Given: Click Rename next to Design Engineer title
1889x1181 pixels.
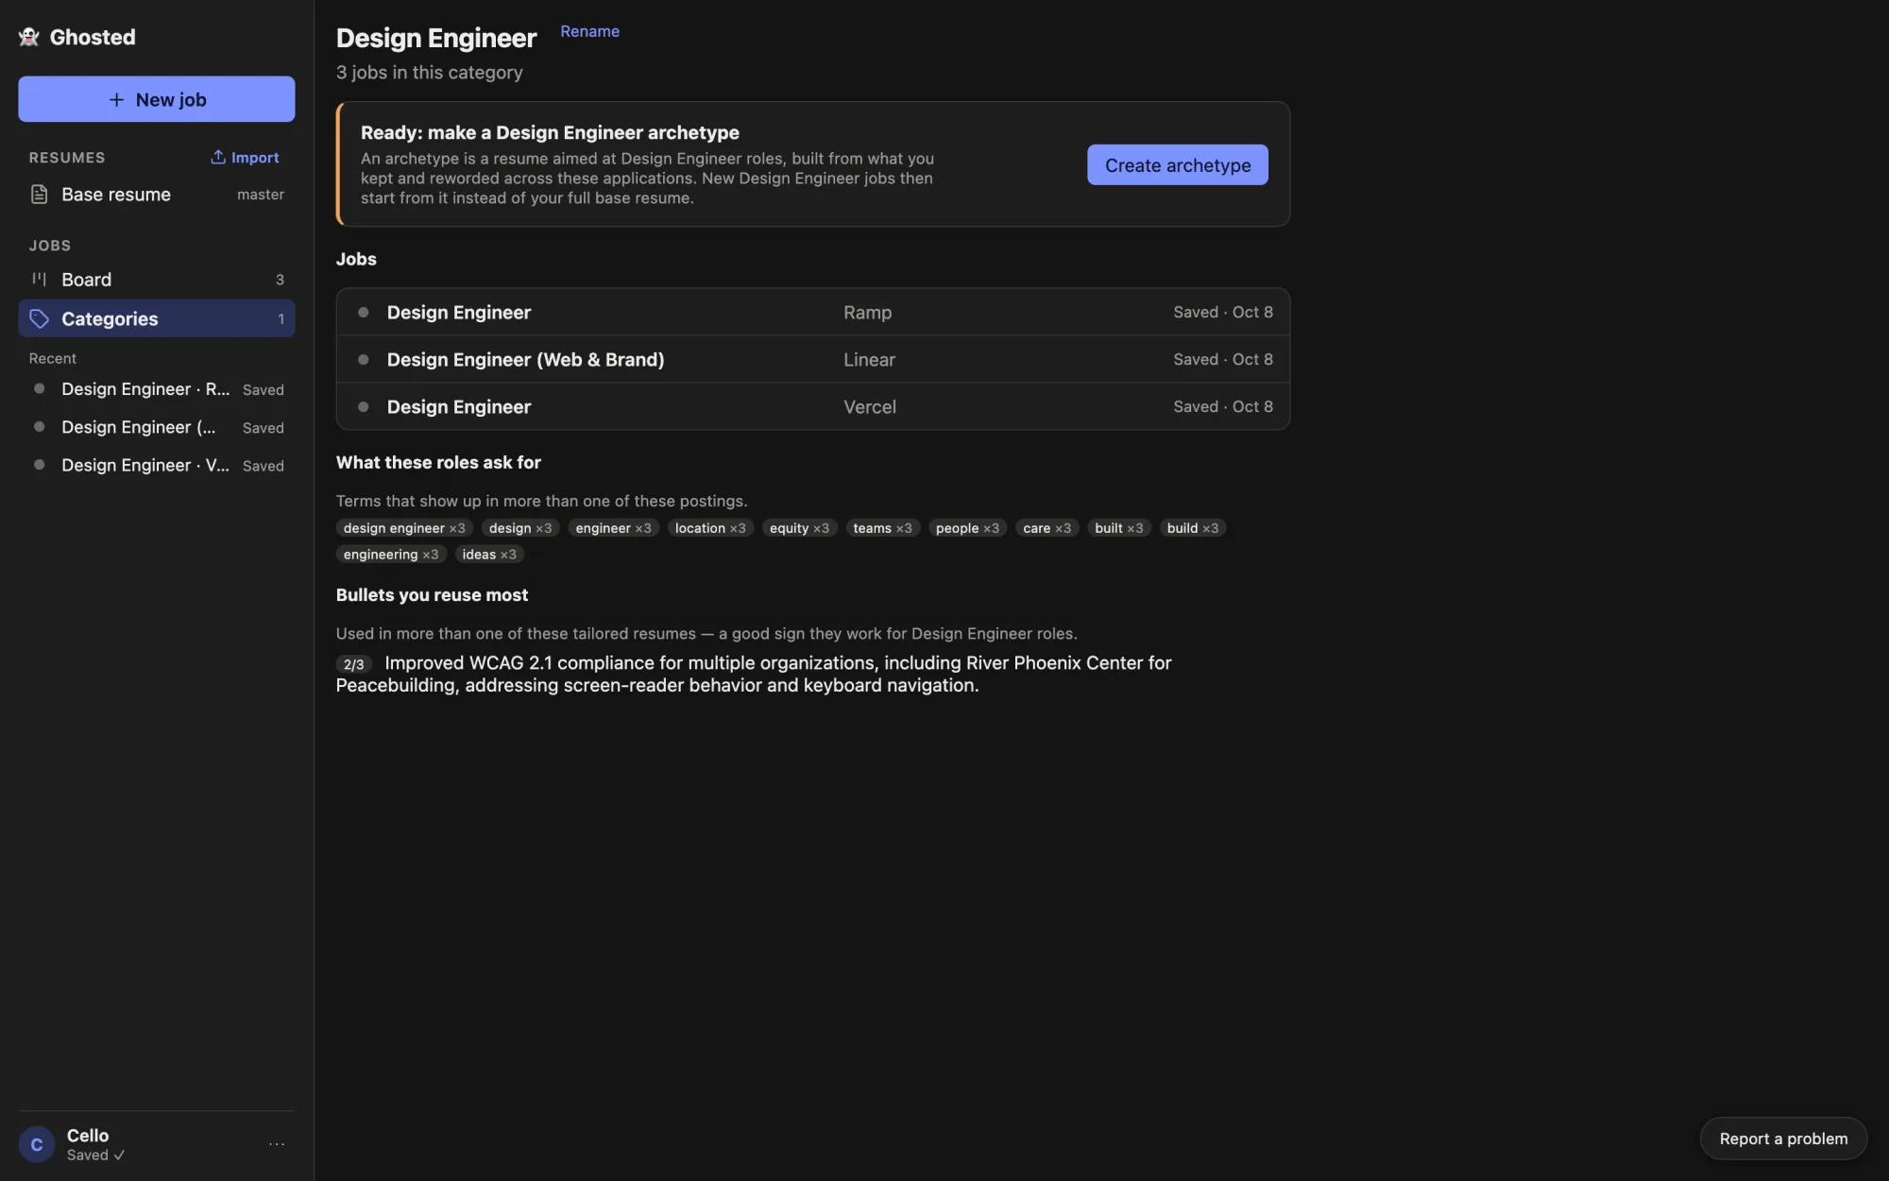Looking at the screenshot, I should (x=589, y=31).
